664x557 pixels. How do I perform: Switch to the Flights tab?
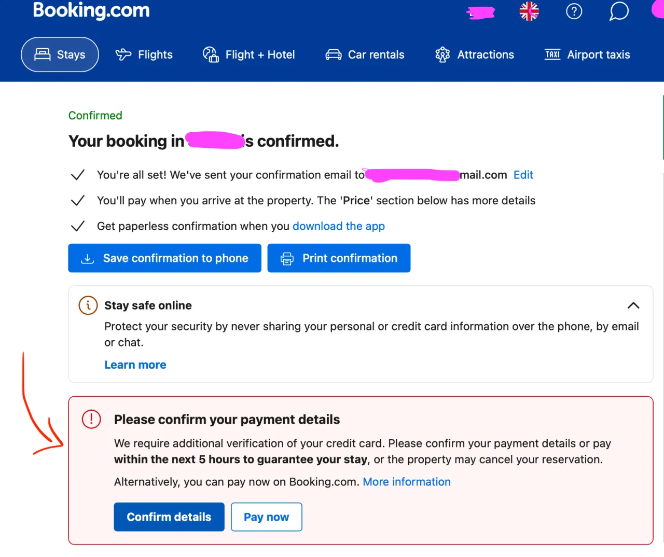pyautogui.click(x=144, y=54)
